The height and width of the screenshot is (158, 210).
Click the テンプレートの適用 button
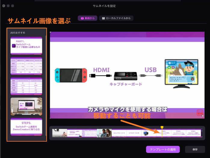tap(163, 150)
